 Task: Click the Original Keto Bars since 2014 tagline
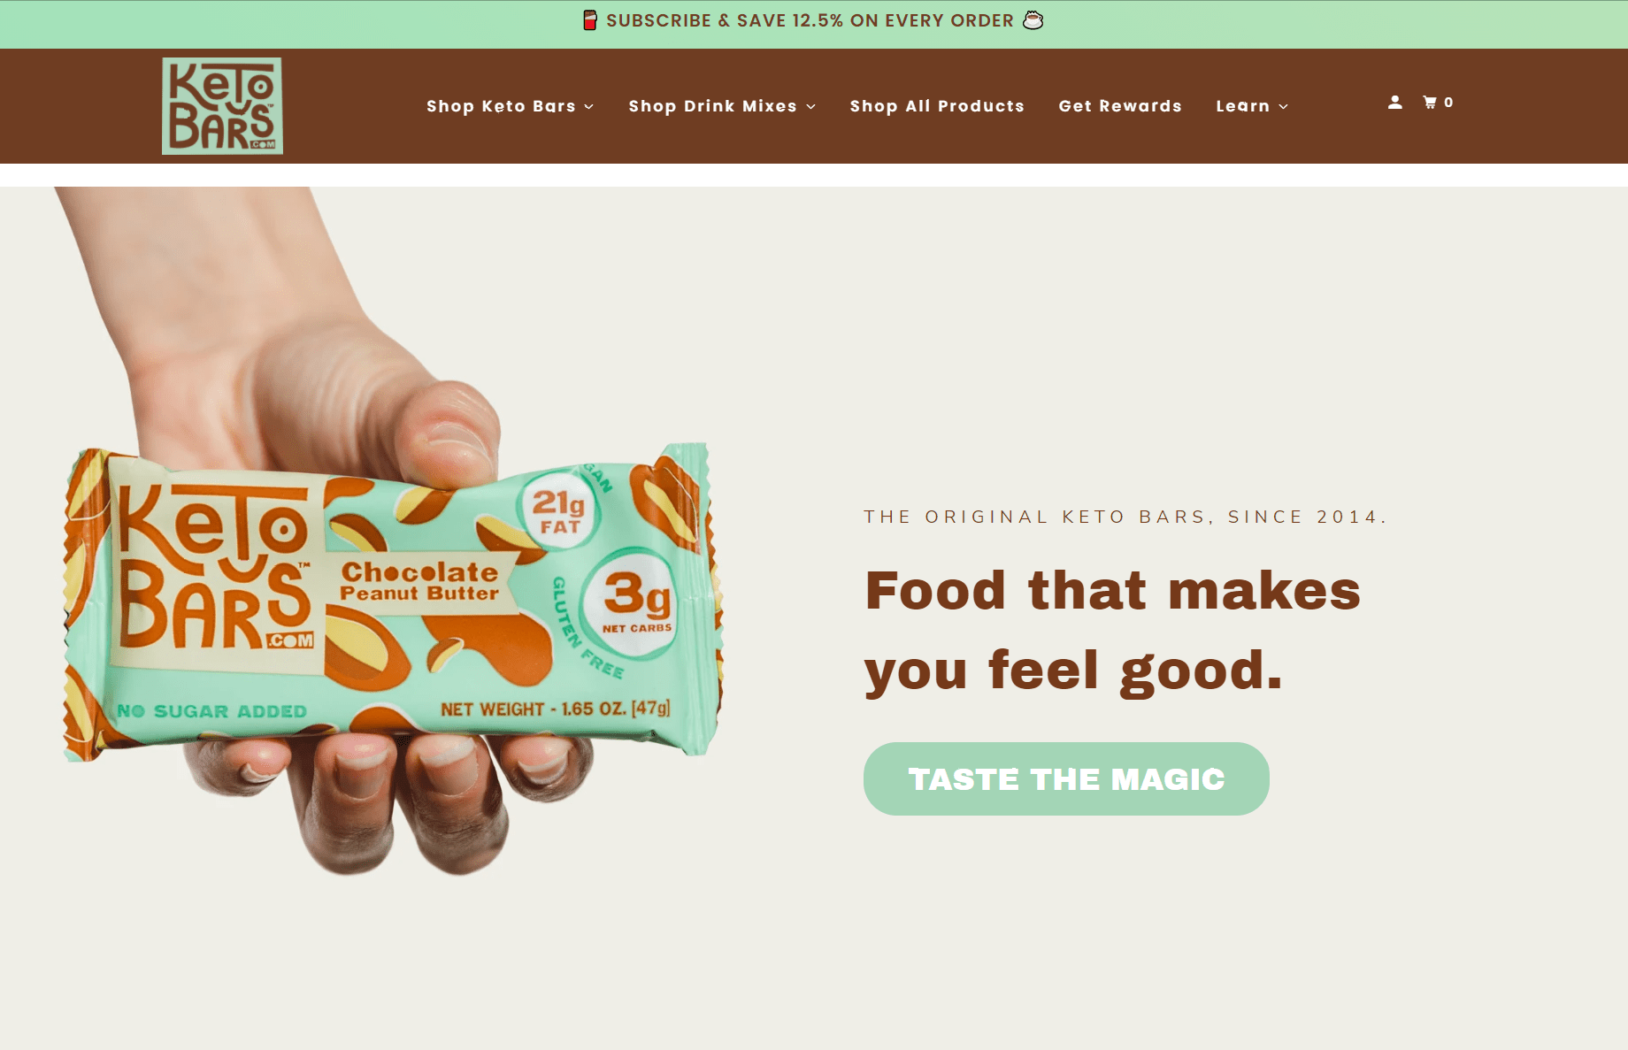click(1125, 517)
